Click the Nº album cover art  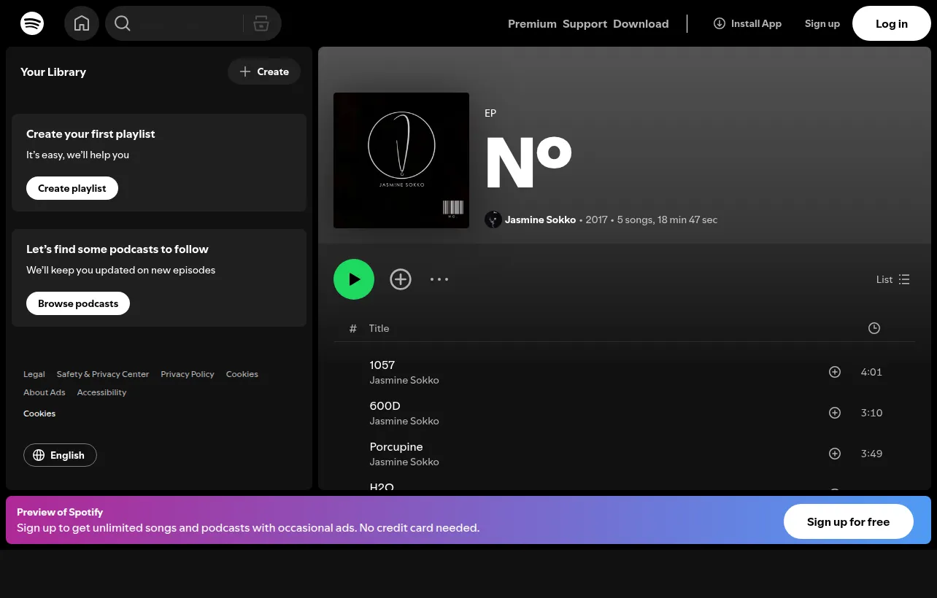point(401,160)
